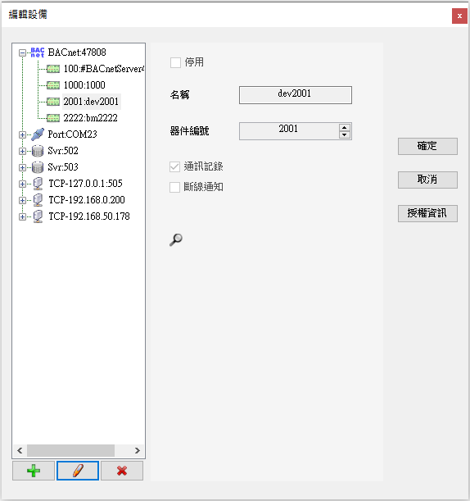The width and height of the screenshot is (470, 501).
Task: Click the Svr:502 database server icon
Action: pyautogui.click(x=38, y=151)
